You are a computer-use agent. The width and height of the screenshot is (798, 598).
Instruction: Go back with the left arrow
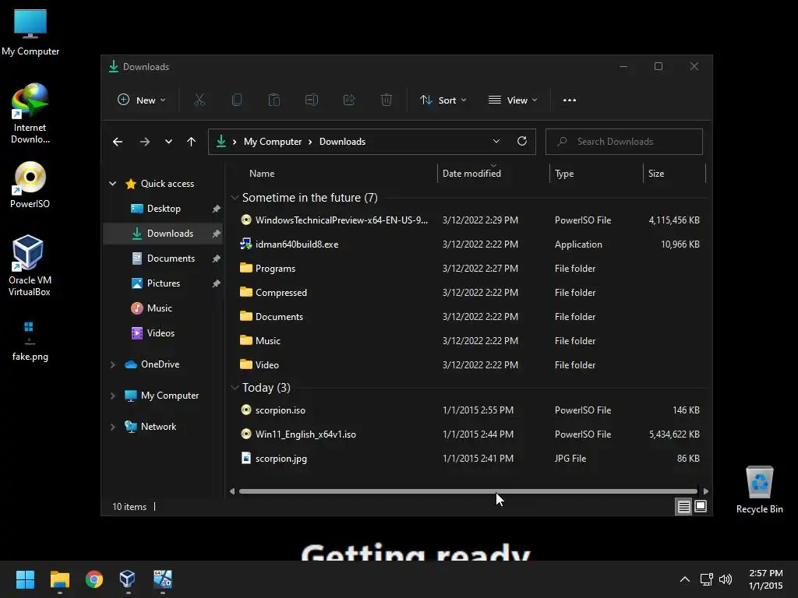(118, 142)
